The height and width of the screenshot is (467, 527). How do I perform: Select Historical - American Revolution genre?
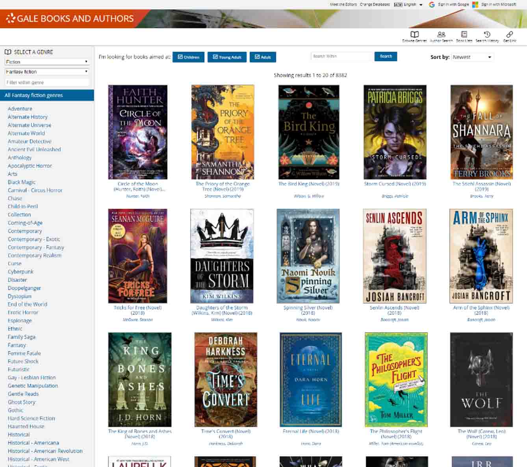[x=45, y=451]
